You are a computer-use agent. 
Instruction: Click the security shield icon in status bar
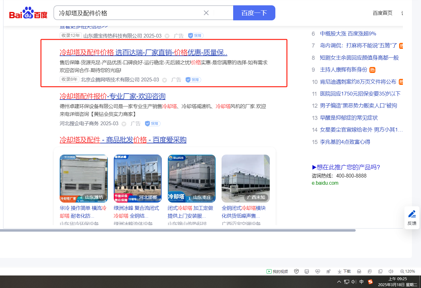click(x=297, y=271)
